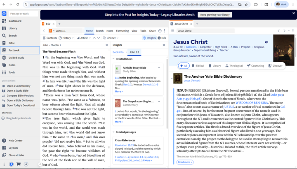Expand Faithlife Study Bible card chevron
This screenshot has height=169, width=297.
click(x=159, y=68)
